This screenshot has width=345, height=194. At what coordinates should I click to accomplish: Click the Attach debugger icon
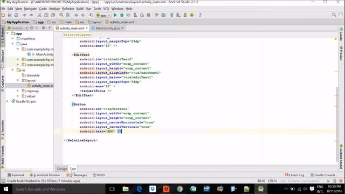pos(135,15)
